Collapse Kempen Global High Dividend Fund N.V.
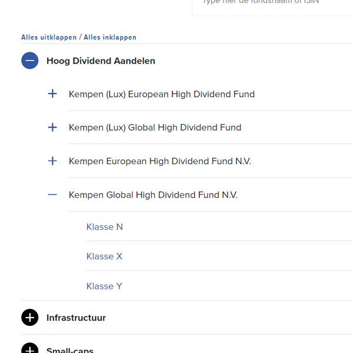353x353 pixels. click(52, 195)
